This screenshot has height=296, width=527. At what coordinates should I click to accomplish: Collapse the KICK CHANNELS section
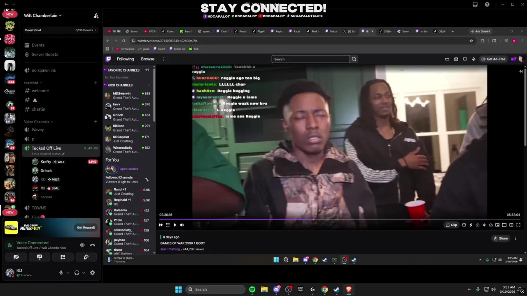[149, 85]
